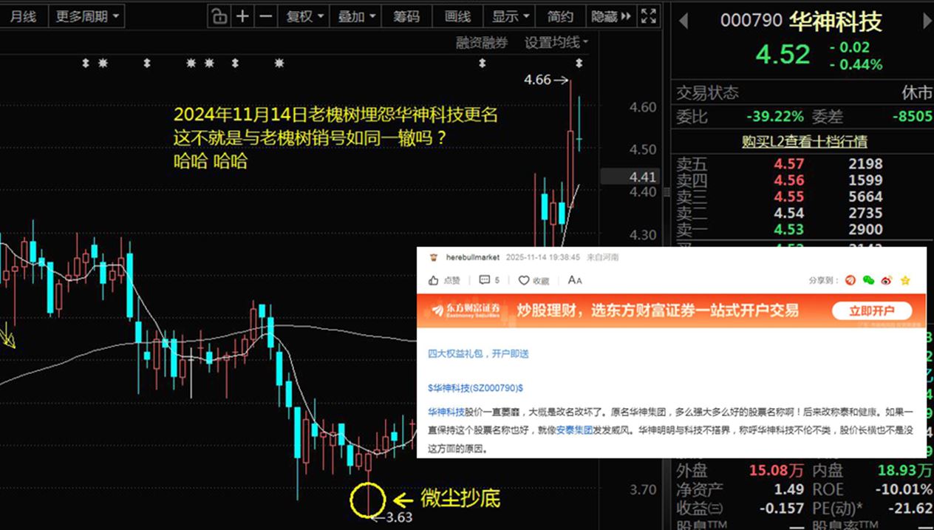Switch chart to fullscreen mode
This screenshot has height=530, width=934.
point(648,16)
